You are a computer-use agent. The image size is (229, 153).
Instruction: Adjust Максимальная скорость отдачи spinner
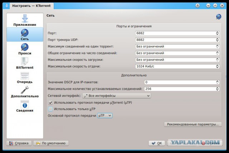point(217,66)
